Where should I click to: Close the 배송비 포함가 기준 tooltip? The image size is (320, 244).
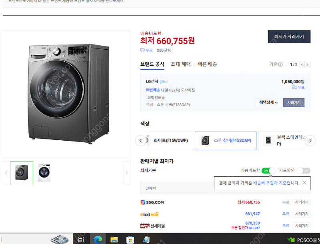tap(304, 182)
